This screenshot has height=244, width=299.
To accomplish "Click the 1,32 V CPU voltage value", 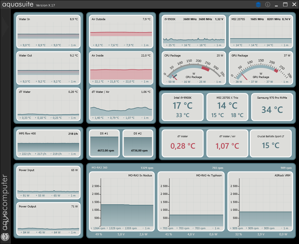I will coord(219,19).
